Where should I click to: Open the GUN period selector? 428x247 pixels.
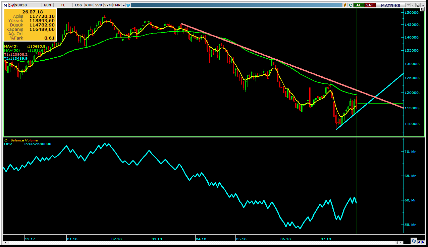(x=48, y=5)
